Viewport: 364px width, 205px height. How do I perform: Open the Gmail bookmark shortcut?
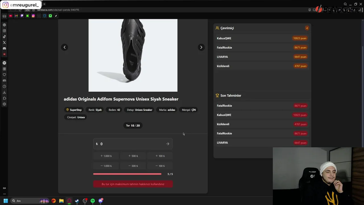(x=16, y=16)
